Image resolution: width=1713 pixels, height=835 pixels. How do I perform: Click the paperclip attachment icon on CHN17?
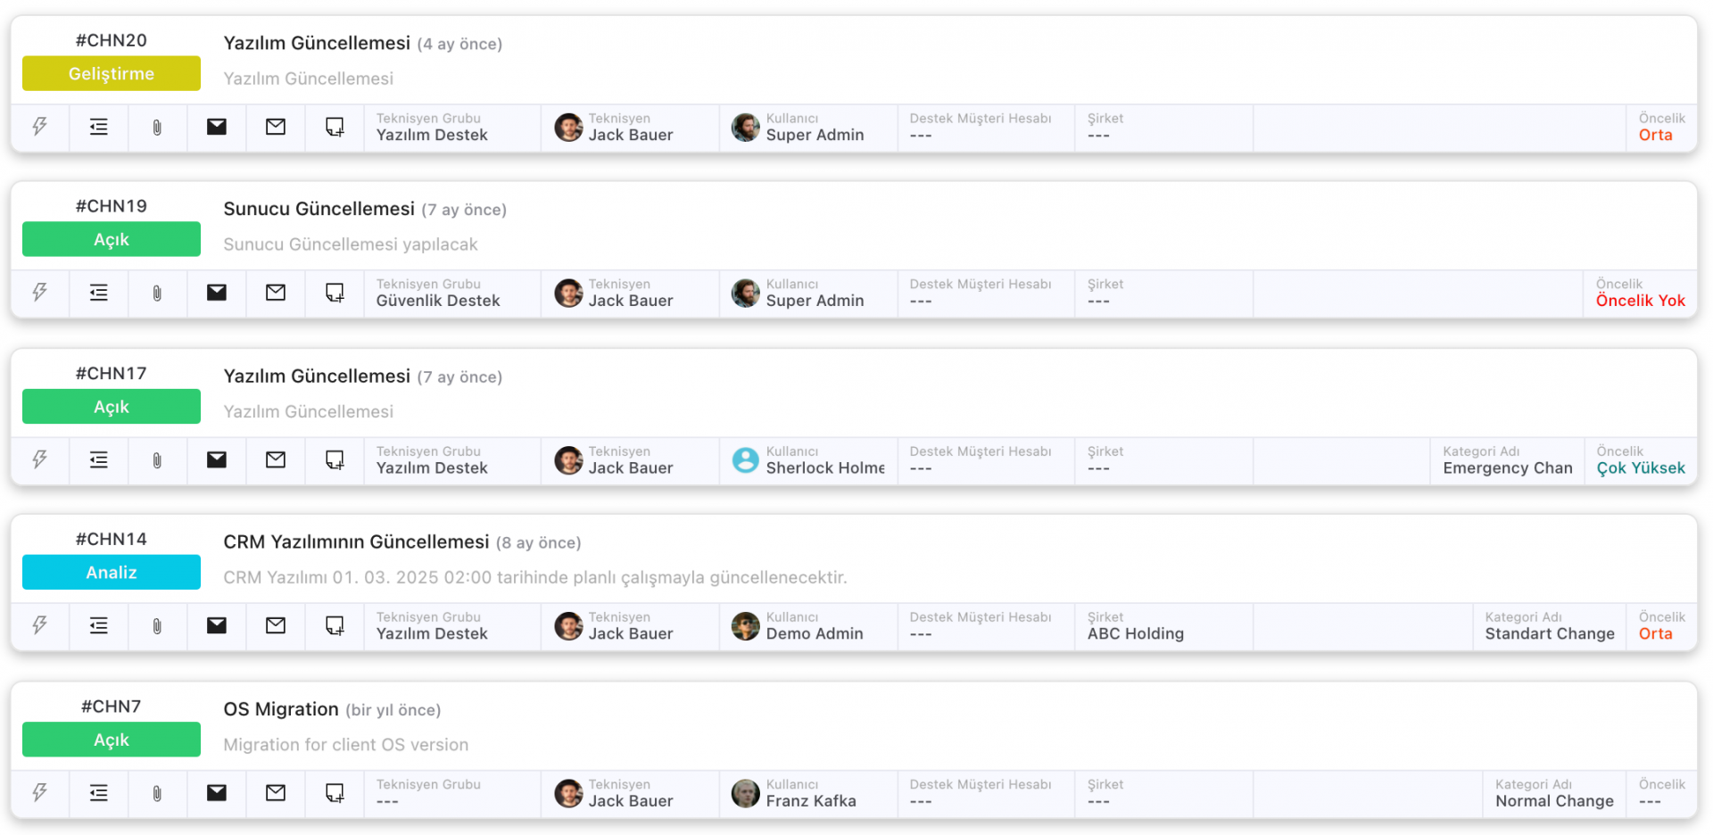point(157,460)
